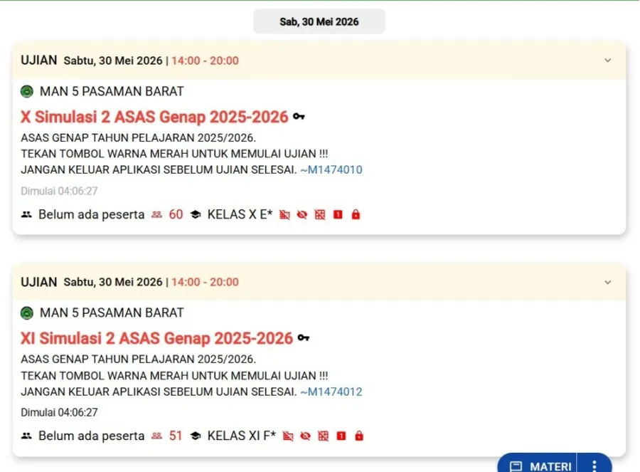Open X Simulasi 2 ASAS Genap 2025-2026 title
This screenshot has width=640, height=472.
154,117
